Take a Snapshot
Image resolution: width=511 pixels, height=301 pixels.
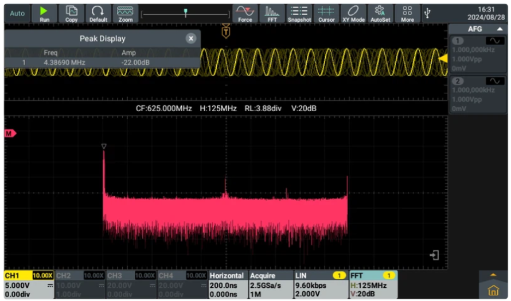[299, 13]
